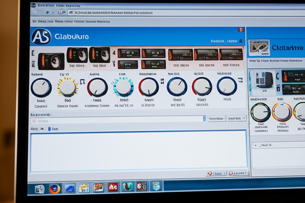Open the second dropdown button beside the input field
305x203 pixels.
(x=237, y=119)
